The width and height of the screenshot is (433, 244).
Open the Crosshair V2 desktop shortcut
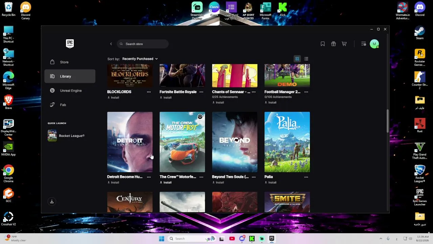tap(8, 219)
